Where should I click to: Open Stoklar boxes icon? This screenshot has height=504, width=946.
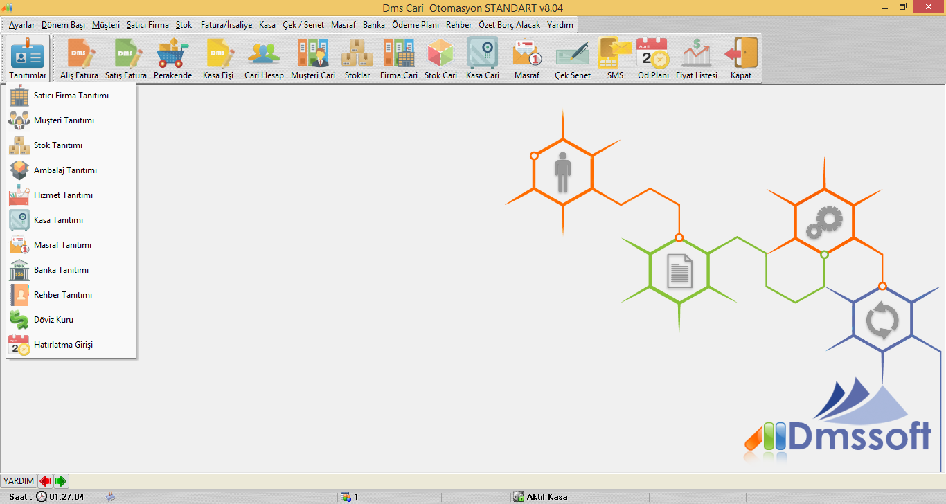click(x=357, y=59)
